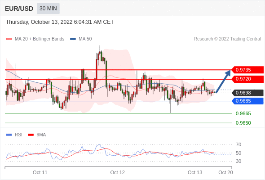Screen dimensions: 265x180
Task: Click the RSI 30 level label
Action: click(x=238, y=161)
